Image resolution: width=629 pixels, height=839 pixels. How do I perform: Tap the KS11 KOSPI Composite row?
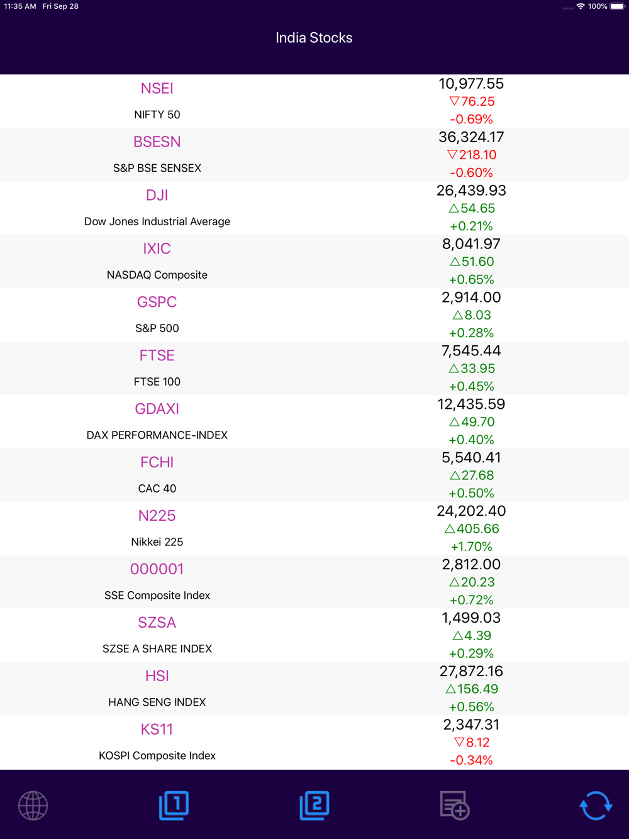314,742
